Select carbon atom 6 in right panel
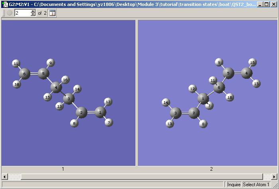The height and width of the screenshot is (189, 279). 219,88
